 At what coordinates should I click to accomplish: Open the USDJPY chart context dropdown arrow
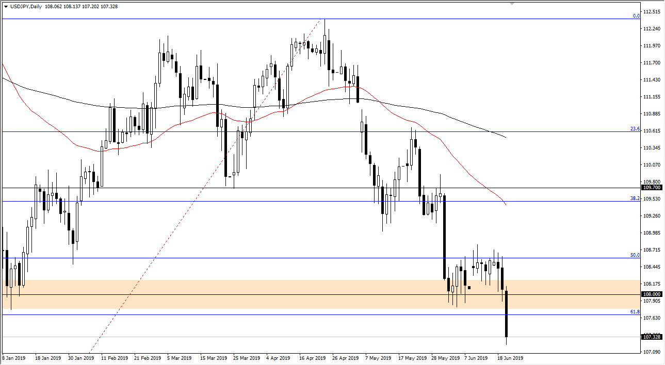coord(6,6)
